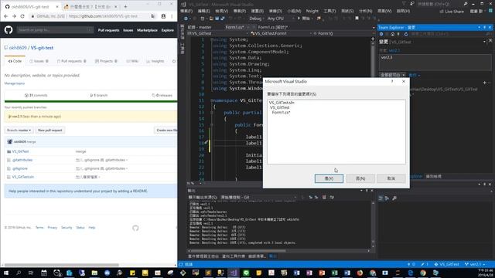This screenshot has height=278, width=495.
Task: Click the Team Explorer refresh icon
Action: click(x=405, y=34)
